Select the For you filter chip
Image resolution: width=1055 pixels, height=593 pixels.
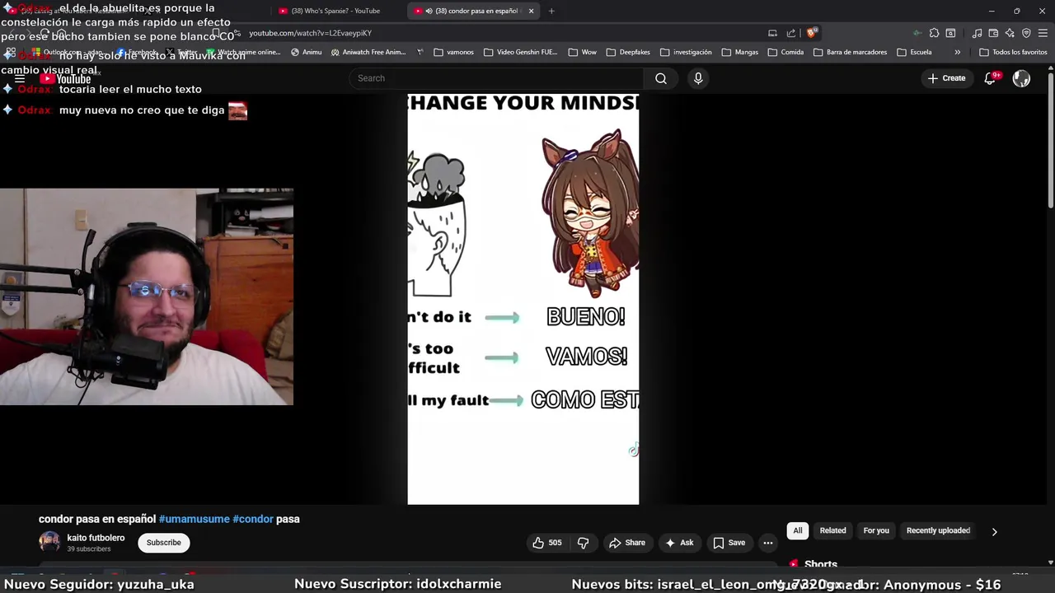pos(876,530)
